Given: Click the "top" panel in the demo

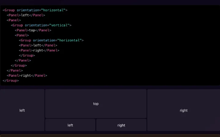Looking at the screenshot, I should click(96, 104).
